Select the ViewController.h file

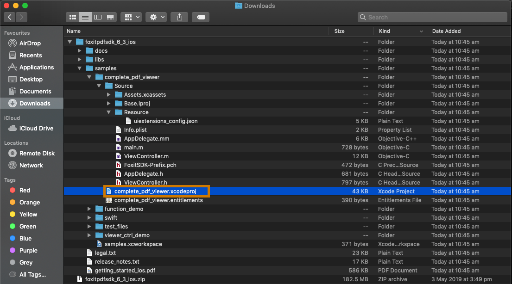[287, 183]
